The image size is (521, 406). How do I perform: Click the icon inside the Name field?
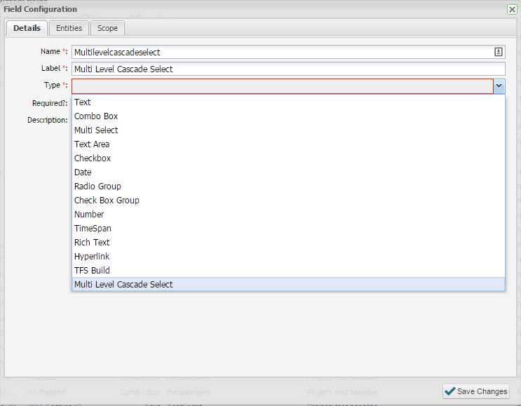pos(499,52)
